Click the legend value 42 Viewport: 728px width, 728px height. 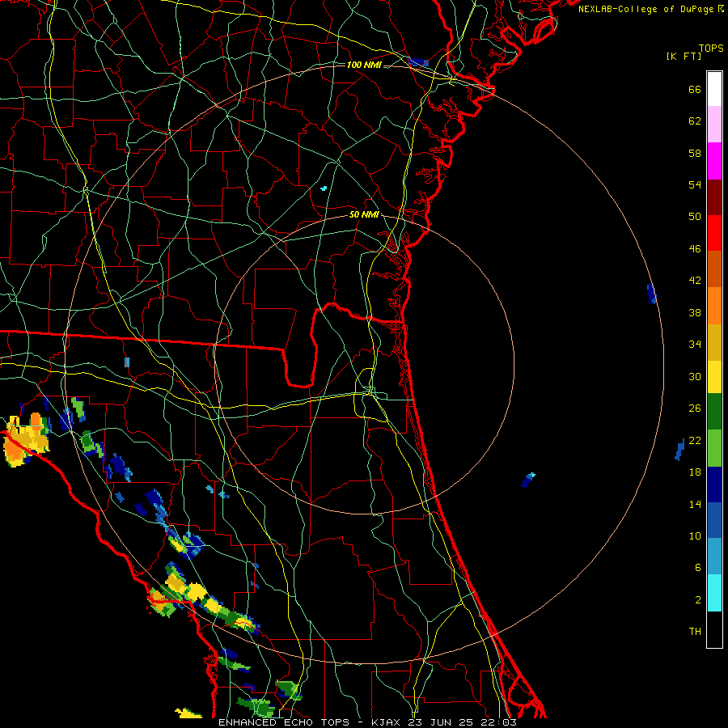pos(695,281)
